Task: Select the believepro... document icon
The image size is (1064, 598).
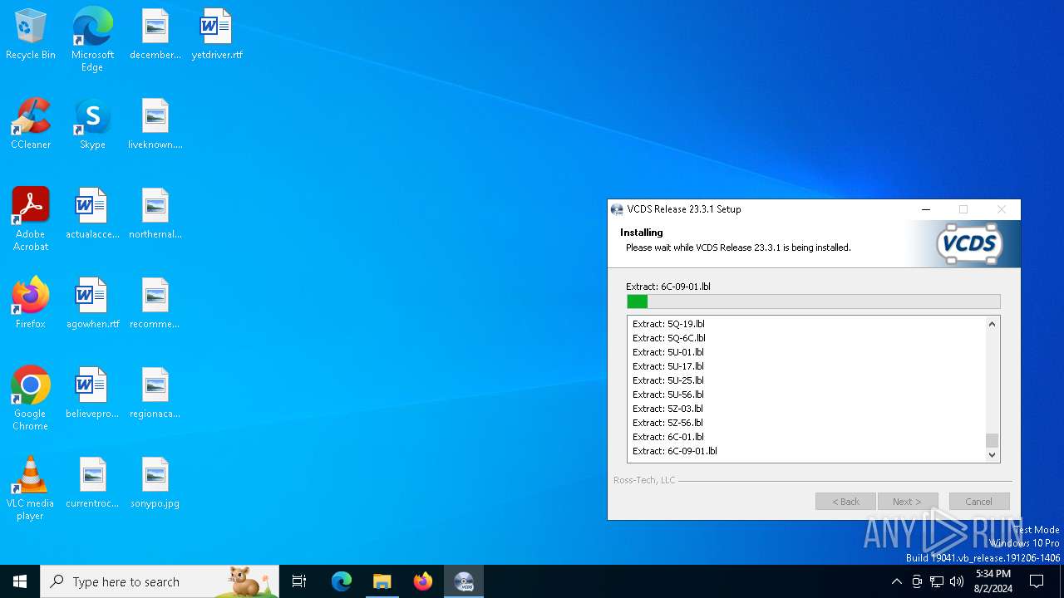Action: tap(92, 394)
